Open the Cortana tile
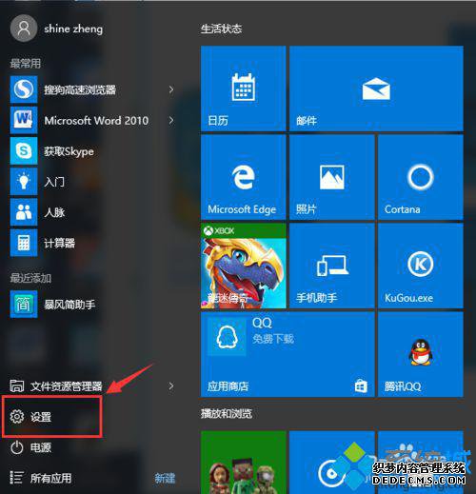This screenshot has width=476, height=494. coord(421,177)
